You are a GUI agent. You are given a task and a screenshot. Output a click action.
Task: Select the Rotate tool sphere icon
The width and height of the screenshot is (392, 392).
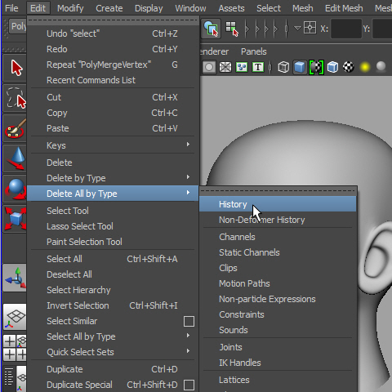click(x=15, y=189)
